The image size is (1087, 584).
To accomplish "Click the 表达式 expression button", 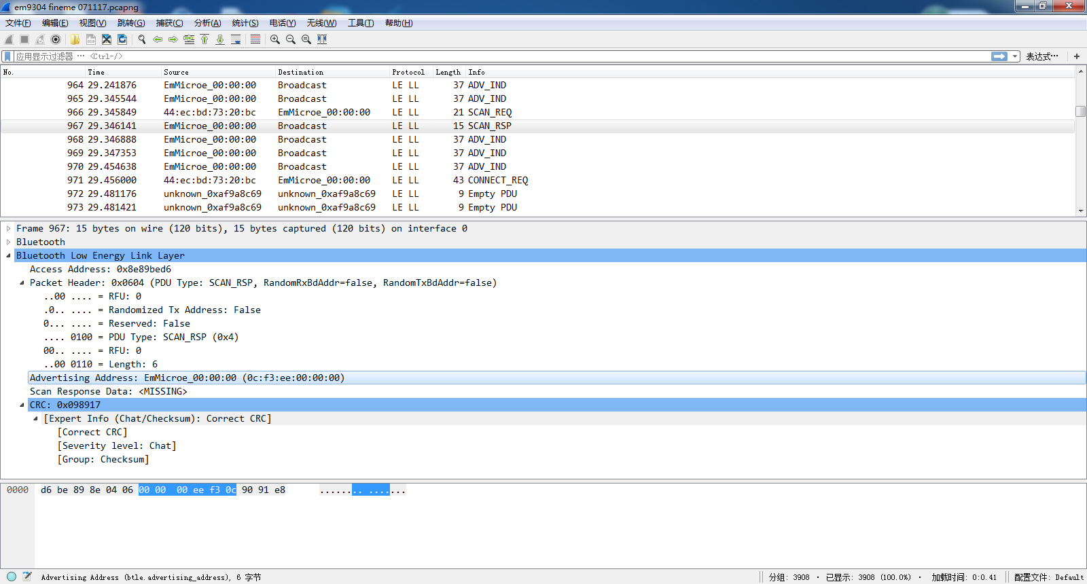I will click(x=1041, y=56).
